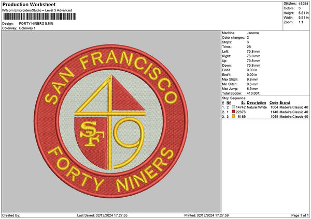
Task: Click the 'Colorway 1' value
Action: [x=27, y=28]
